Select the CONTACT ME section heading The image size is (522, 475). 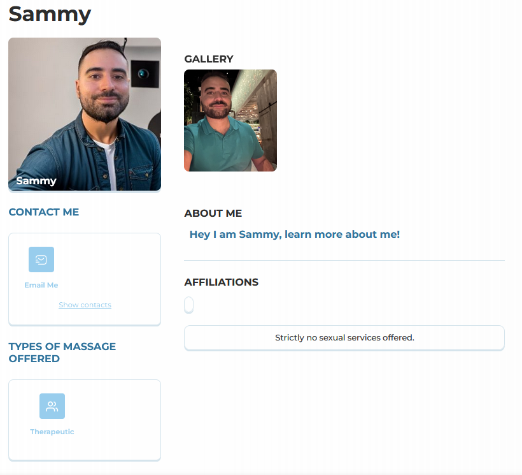(x=44, y=212)
